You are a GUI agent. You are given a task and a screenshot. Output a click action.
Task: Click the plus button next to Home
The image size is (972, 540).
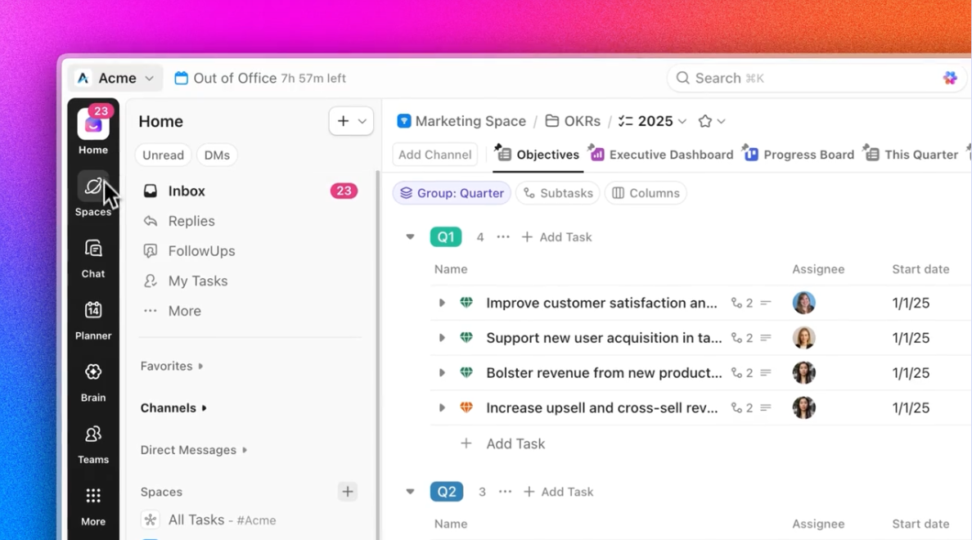[342, 120]
